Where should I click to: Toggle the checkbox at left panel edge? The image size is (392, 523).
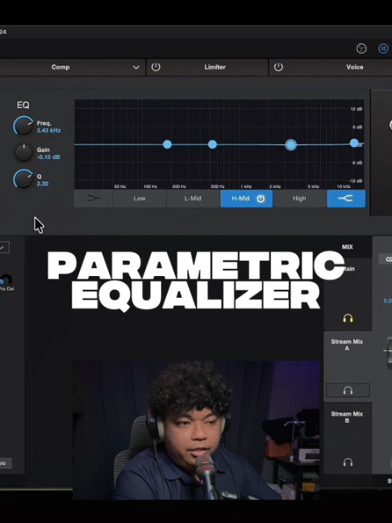coord(4,248)
